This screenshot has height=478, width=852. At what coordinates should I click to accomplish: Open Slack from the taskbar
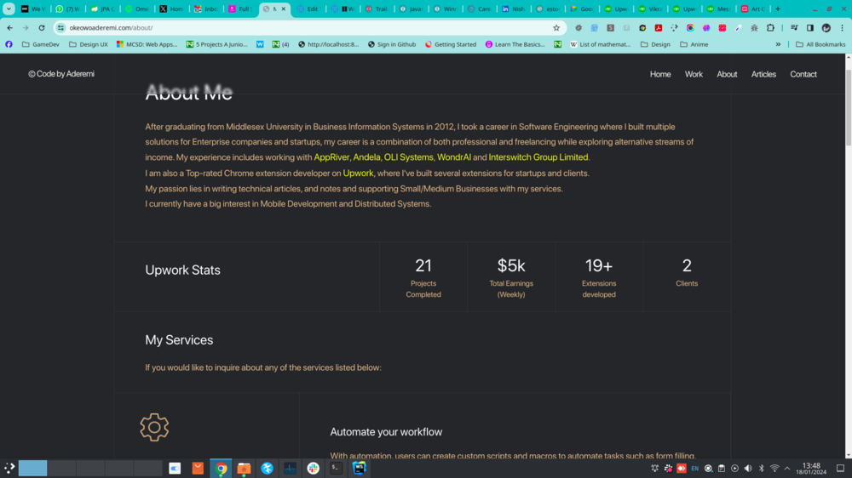click(x=313, y=468)
